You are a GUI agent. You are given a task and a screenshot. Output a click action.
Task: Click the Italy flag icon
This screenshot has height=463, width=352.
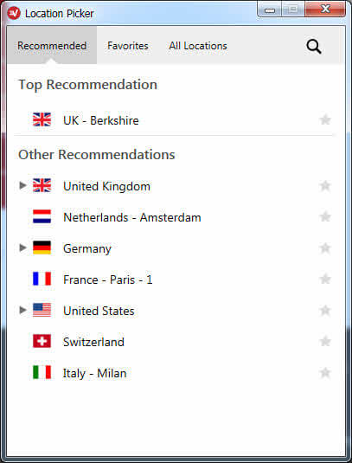pyautogui.click(x=42, y=372)
